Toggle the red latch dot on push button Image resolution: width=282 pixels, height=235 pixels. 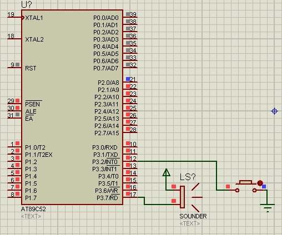pos(260,183)
